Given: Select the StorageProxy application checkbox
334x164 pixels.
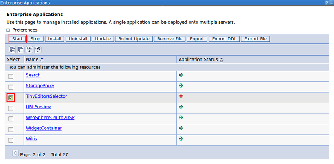Looking at the screenshot, I should coord(10,87).
